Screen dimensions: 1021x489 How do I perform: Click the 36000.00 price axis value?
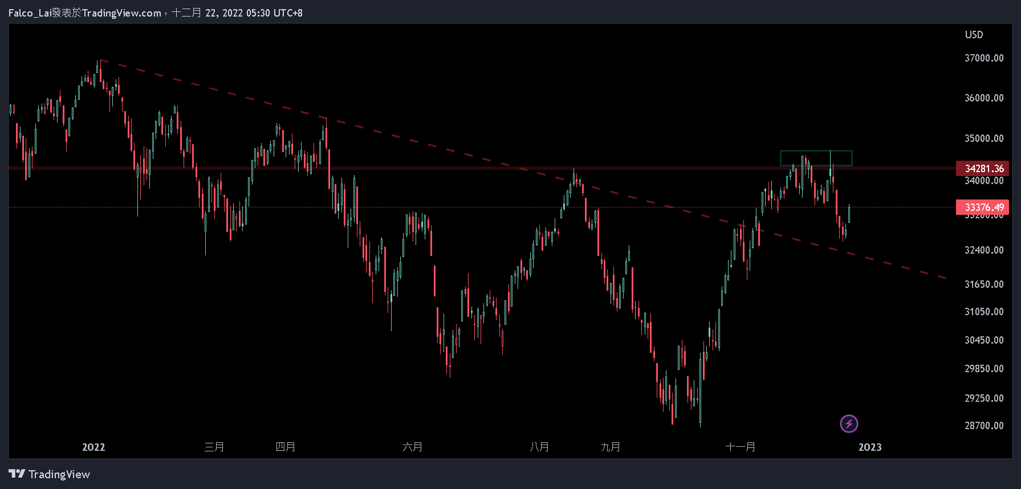pos(984,98)
